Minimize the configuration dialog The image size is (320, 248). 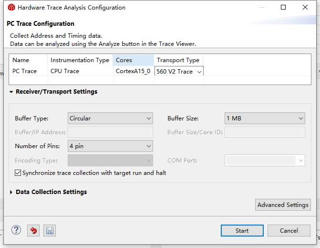(x=261, y=8)
